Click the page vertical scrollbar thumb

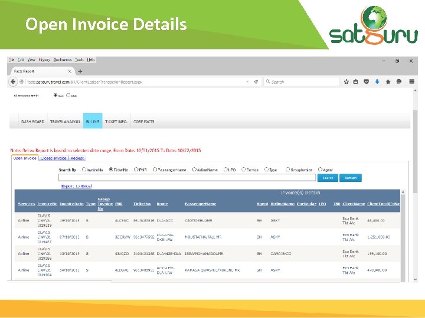coord(415,151)
